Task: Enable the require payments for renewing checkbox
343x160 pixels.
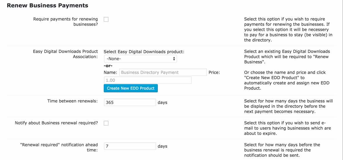Action: pyautogui.click(x=106, y=19)
